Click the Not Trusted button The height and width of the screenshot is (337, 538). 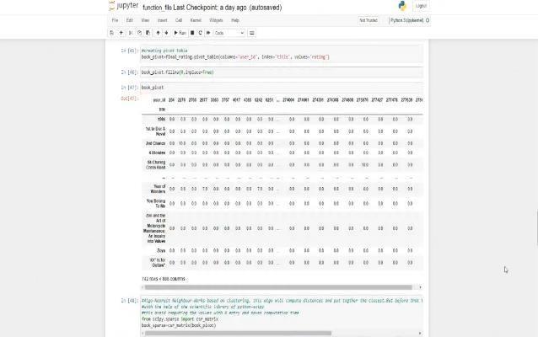coord(369,20)
